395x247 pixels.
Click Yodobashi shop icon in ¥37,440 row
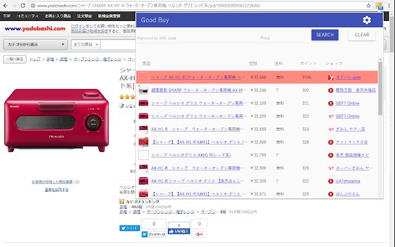coord(331,77)
